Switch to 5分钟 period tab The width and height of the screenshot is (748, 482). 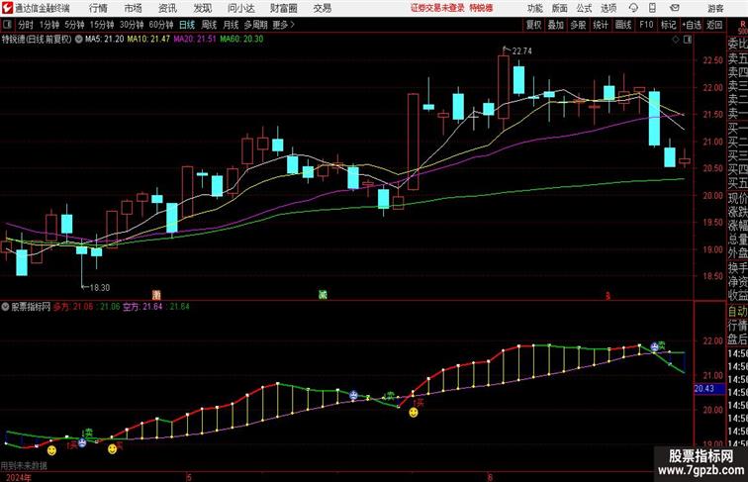(74, 25)
